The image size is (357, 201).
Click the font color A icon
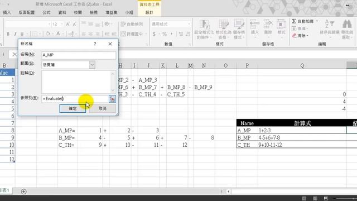[58, 33]
